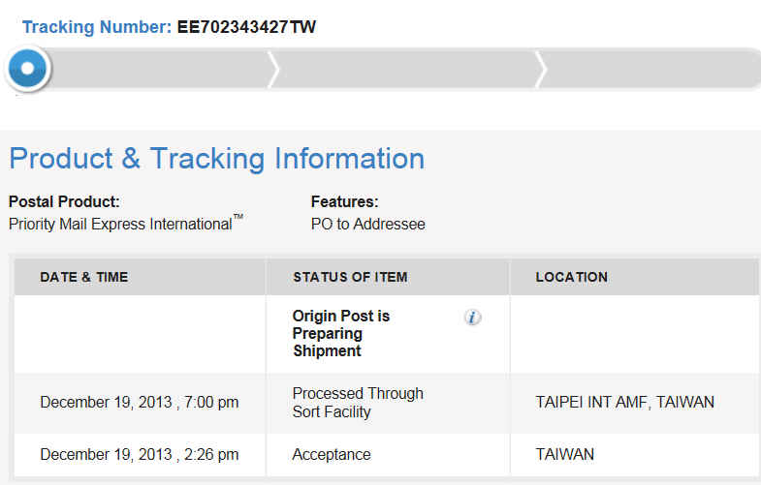Click the blue circle progress indicator
The width and height of the screenshot is (761, 485).
pyautogui.click(x=27, y=69)
